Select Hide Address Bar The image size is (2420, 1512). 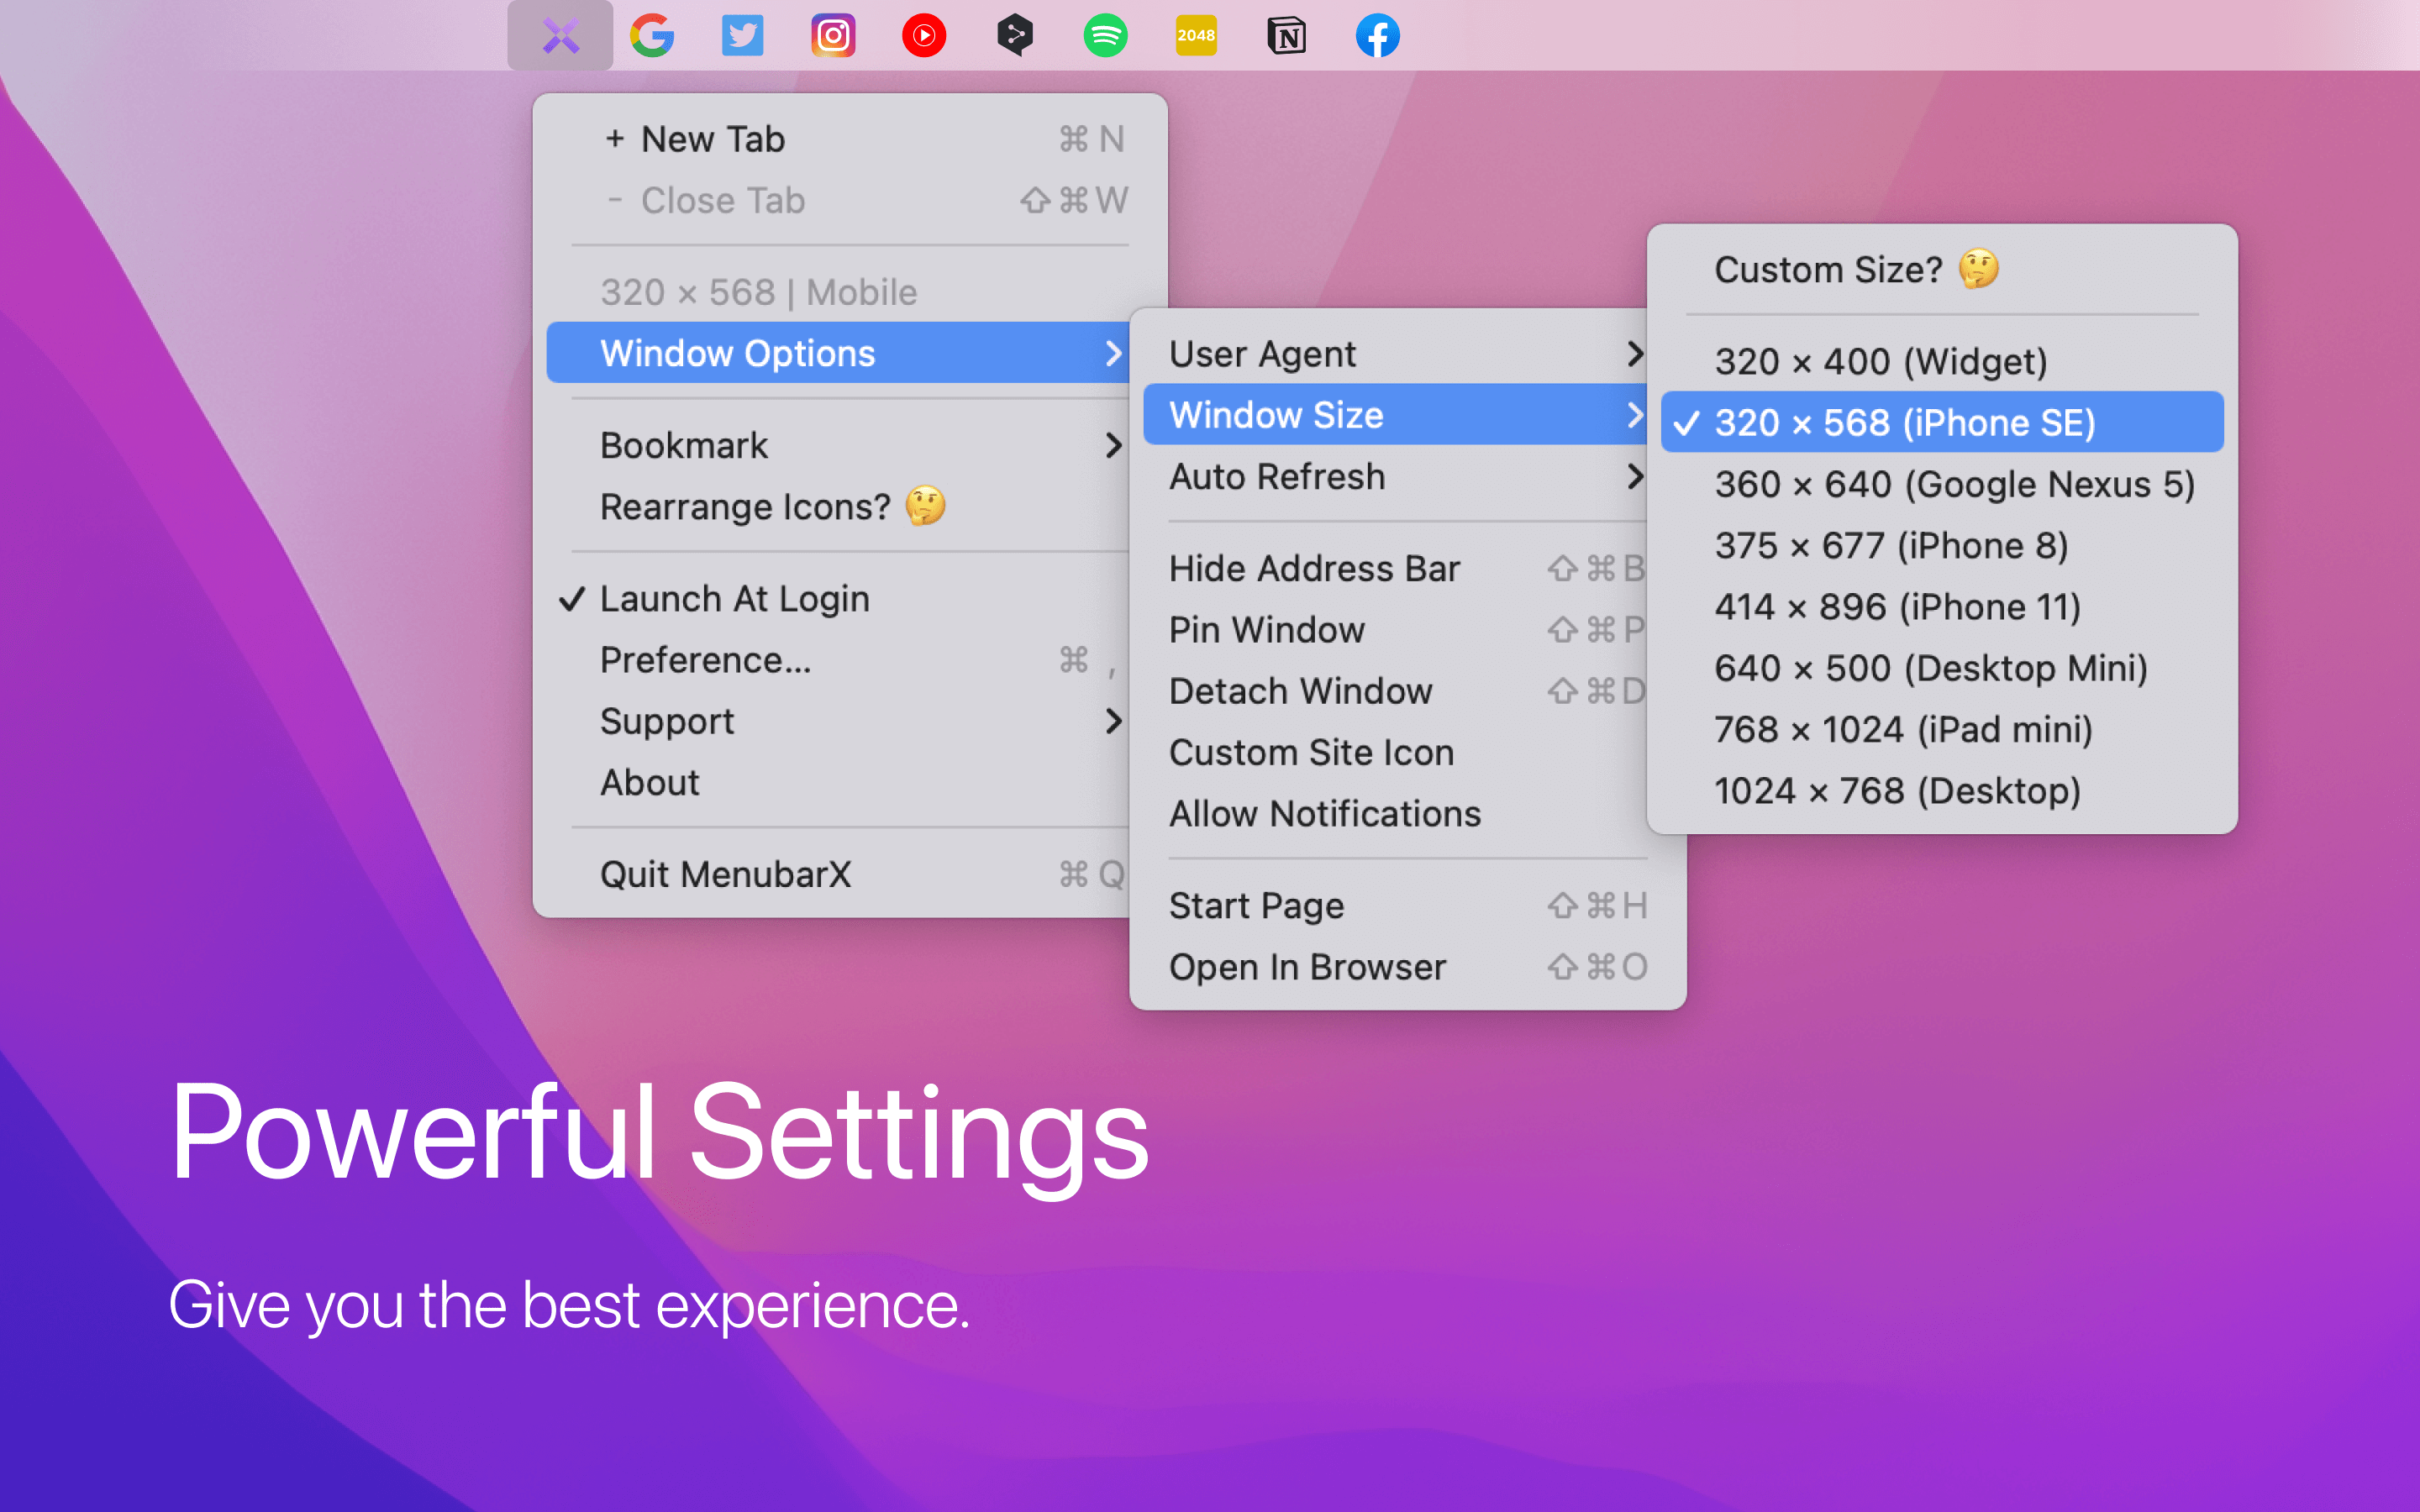pos(1314,568)
